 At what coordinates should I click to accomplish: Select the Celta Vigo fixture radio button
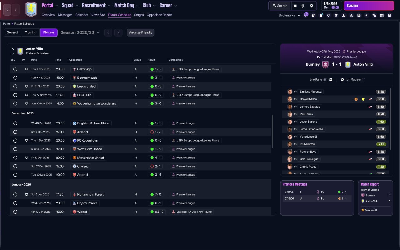15,69
